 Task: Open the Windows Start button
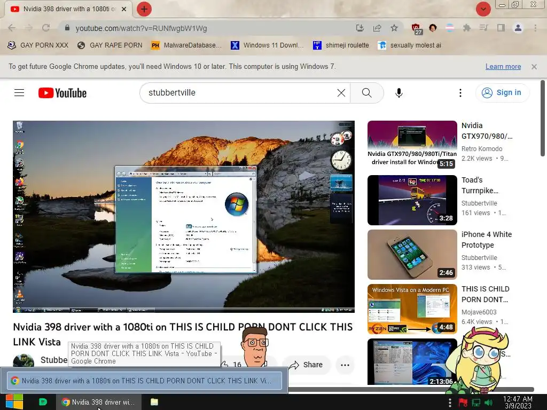[x=14, y=402]
